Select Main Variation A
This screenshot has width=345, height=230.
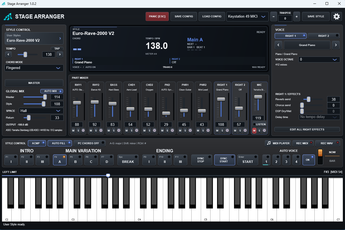(x=60, y=160)
